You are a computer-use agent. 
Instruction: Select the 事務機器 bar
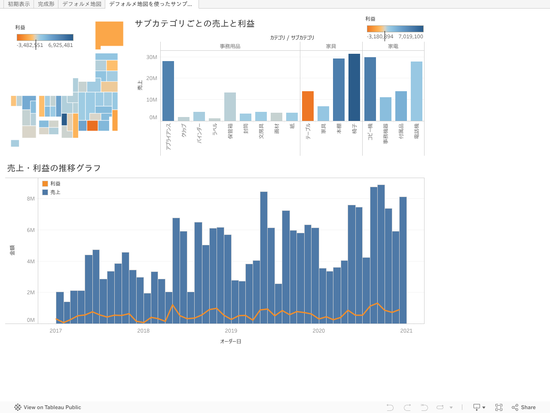[386, 109]
